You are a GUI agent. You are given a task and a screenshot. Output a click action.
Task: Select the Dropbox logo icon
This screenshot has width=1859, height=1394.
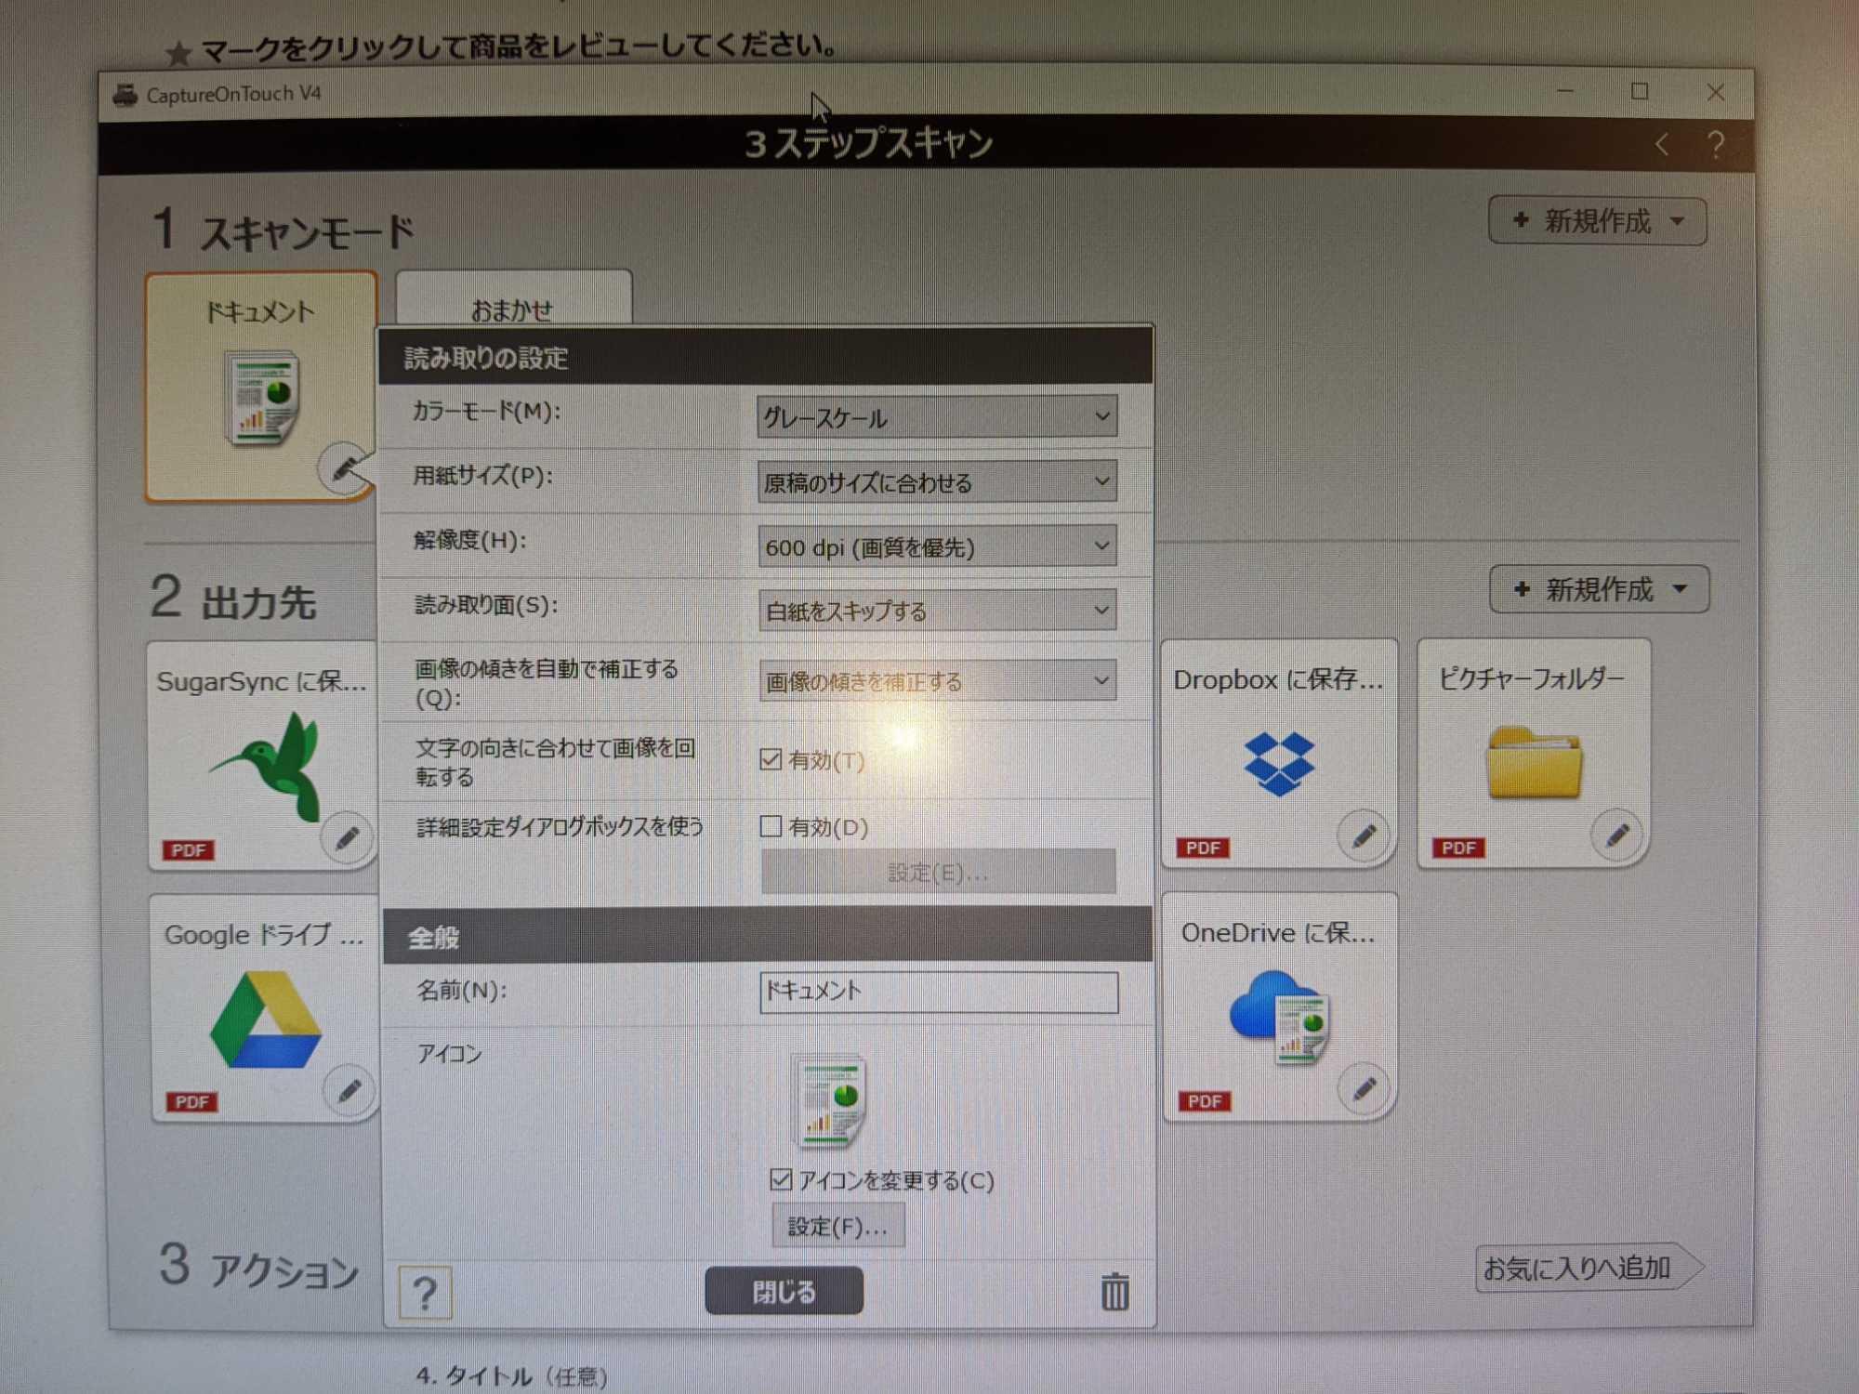click(x=1279, y=763)
